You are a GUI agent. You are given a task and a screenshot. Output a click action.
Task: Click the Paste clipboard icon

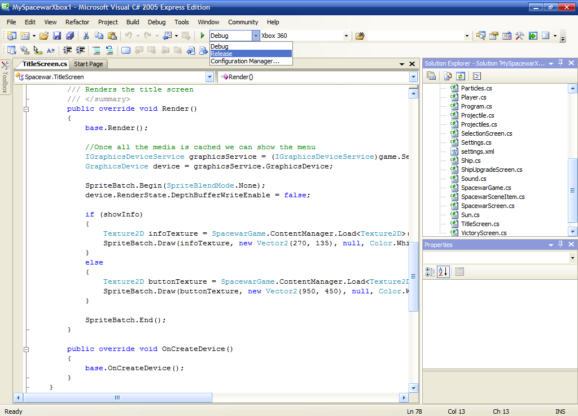[x=112, y=36]
